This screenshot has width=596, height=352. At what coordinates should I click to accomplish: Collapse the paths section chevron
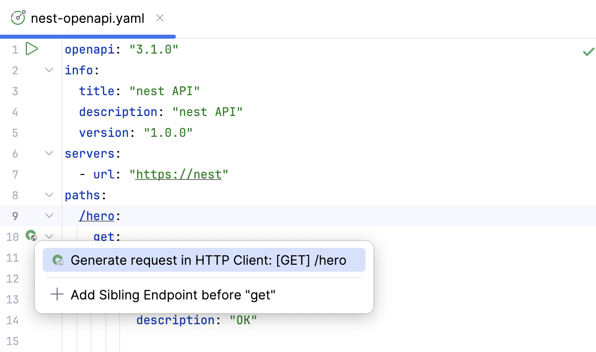tap(49, 195)
